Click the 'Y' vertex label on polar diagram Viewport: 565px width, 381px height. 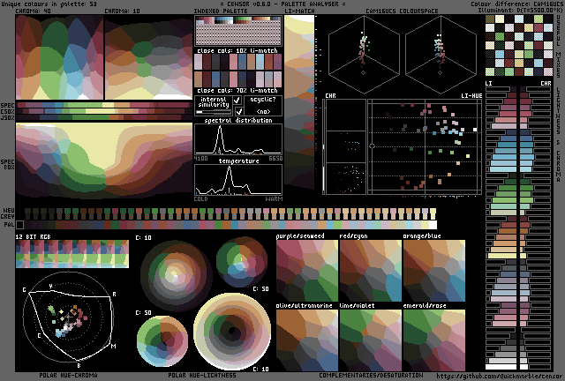(51, 287)
